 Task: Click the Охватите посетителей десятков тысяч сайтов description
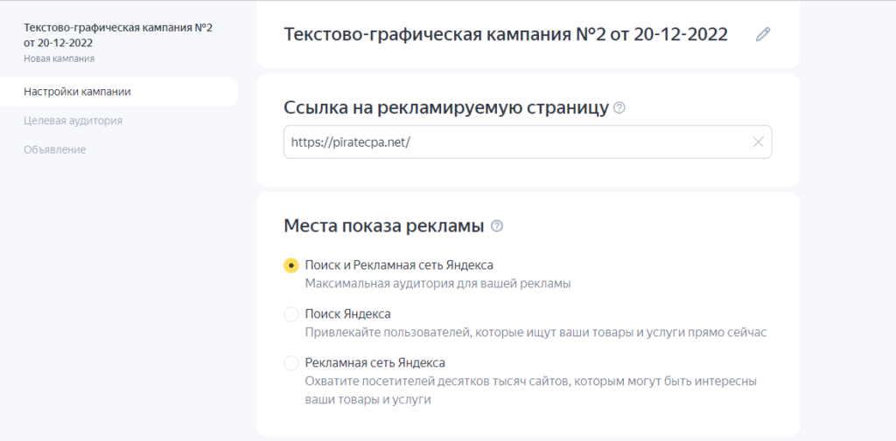click(x=531, y=390)
